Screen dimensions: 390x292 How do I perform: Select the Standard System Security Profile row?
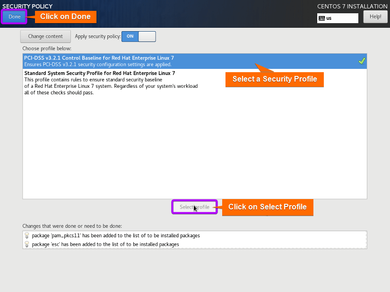coord(195,83)
